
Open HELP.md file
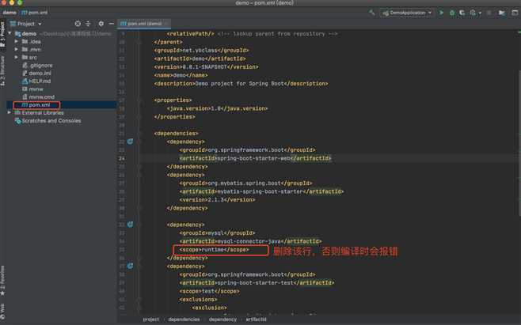[36, 81]
